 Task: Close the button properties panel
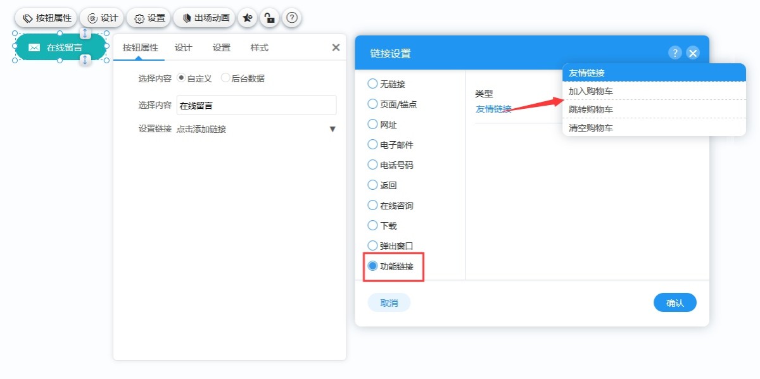pos(336,47)
